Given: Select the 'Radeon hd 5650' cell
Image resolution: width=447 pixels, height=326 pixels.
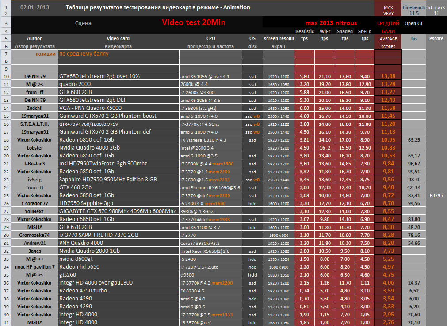Looking at the screenshot, I should click(118, 267).
